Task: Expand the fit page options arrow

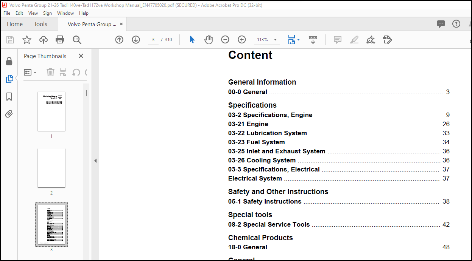Action: pos(299,40)
